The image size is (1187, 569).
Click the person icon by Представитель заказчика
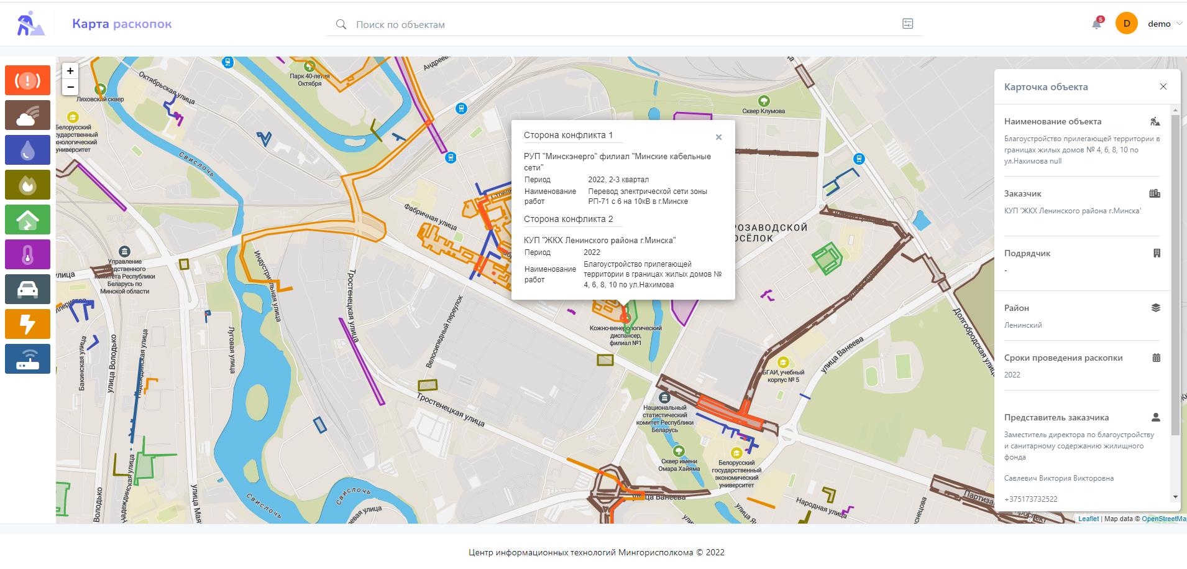coord(1156,417)
